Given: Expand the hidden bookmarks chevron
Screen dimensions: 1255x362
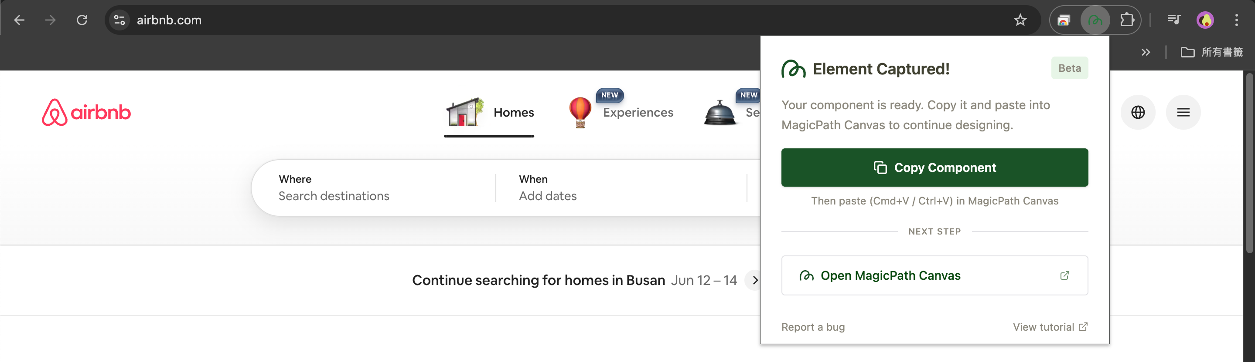Looking at the screenshot, I should coord(1146,52).
